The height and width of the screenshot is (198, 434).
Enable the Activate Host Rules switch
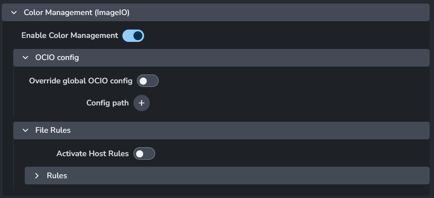pyautogui.click(x=144, y=153)
